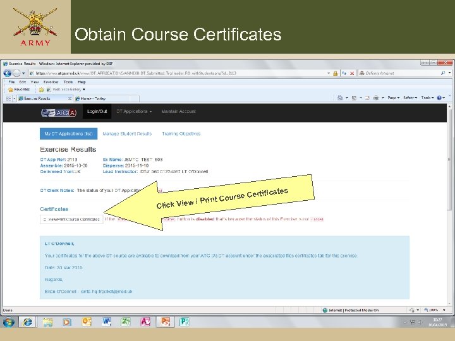Screen dimensions: 455x341
Task: Open the Favorites menu in menu bar
Action: 51,82
